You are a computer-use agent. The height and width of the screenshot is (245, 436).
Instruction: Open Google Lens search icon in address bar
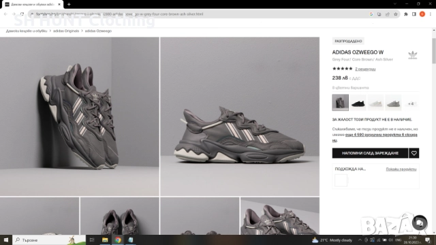[371, 14]
